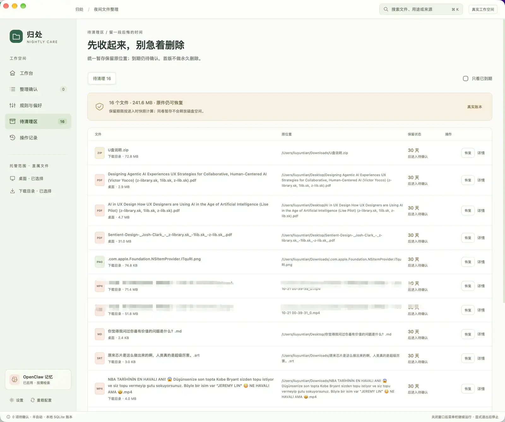Click SRT icon of 原来芯片 subtitle file

click(x=100, y=358)
